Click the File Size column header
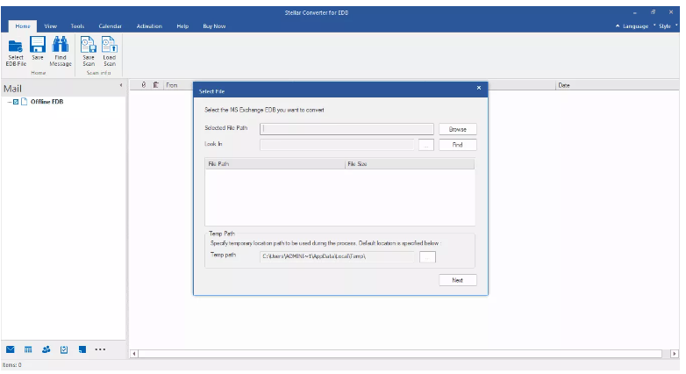 tap(410, 164)
